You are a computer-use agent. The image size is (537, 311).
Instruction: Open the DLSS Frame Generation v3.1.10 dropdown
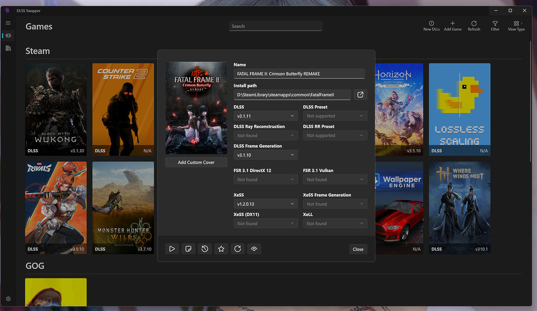point(265,155)
